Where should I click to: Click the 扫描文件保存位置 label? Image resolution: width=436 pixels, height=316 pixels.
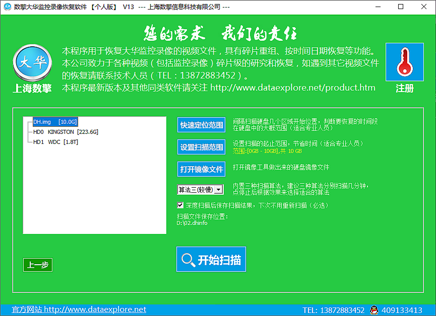tap(203, 216)
